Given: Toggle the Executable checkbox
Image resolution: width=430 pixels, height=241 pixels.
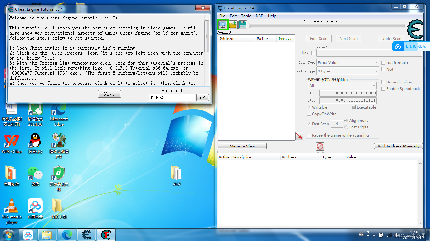Looking at the screenshot, I should pyautogui.click(x=354, y=107).
